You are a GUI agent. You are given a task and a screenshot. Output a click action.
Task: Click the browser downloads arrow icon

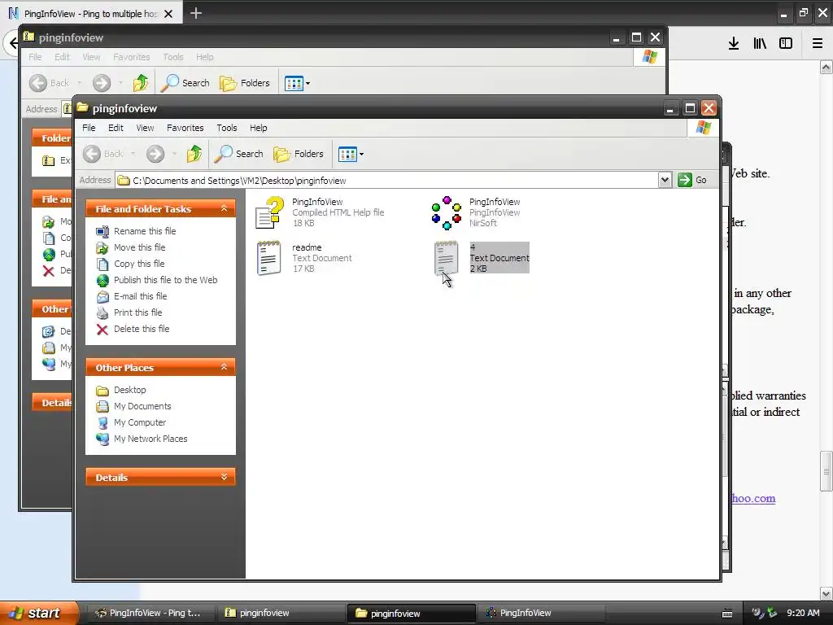(734, 43)
